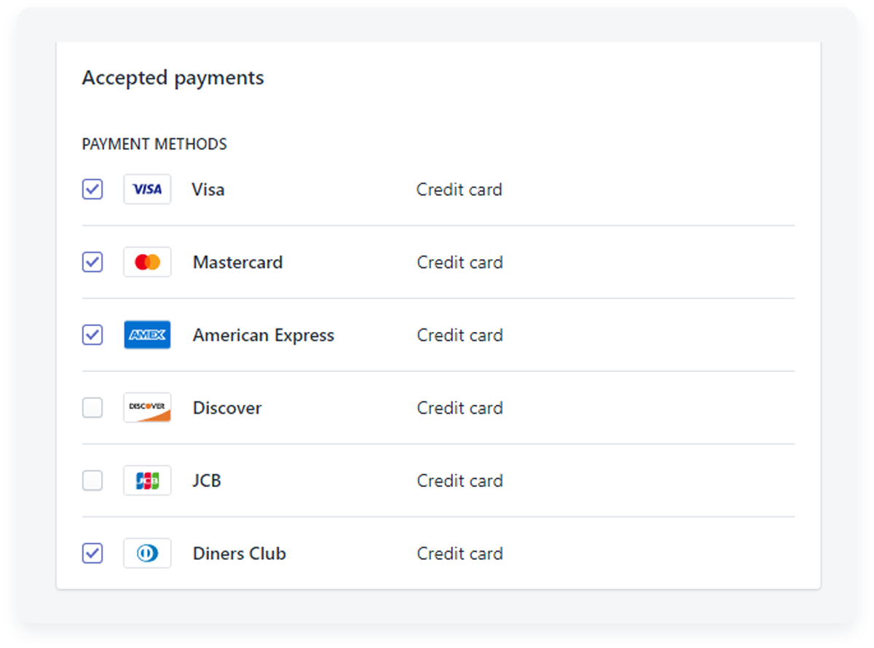Click the Visa card logo icon
This screenshot has height=648, width=874.
(x=147, y=189)
